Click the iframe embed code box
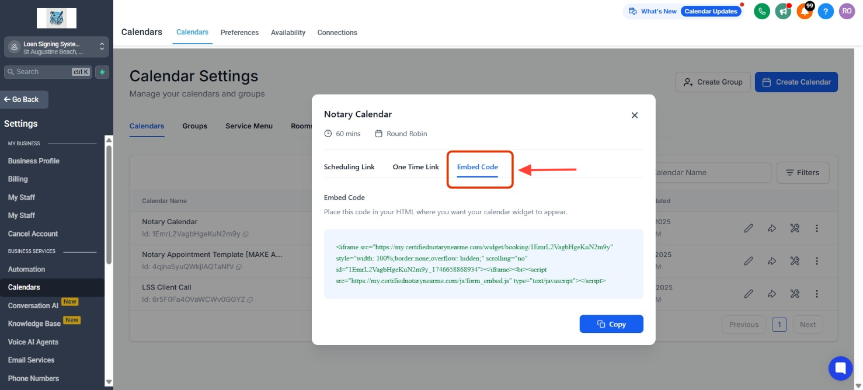 coord(483,264)
